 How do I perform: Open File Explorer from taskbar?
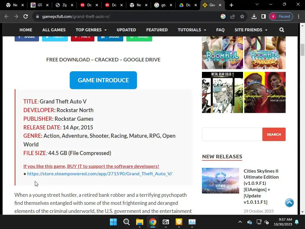139,222
